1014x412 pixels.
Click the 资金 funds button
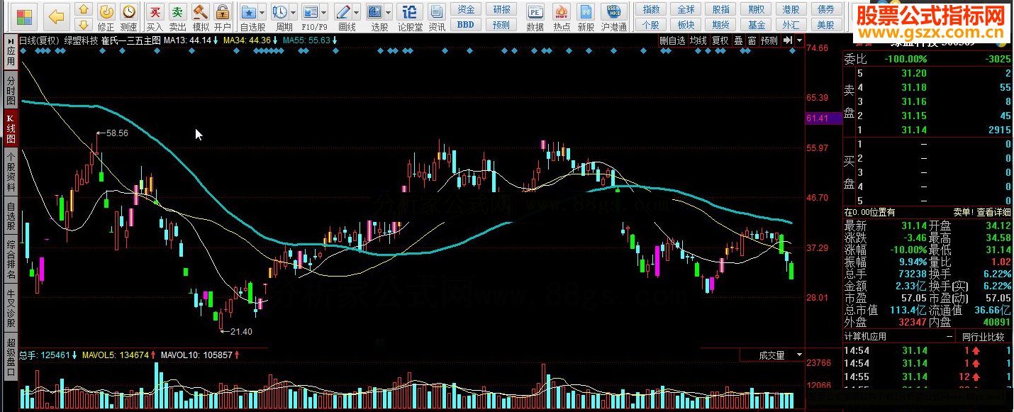(x=465, y=9)
